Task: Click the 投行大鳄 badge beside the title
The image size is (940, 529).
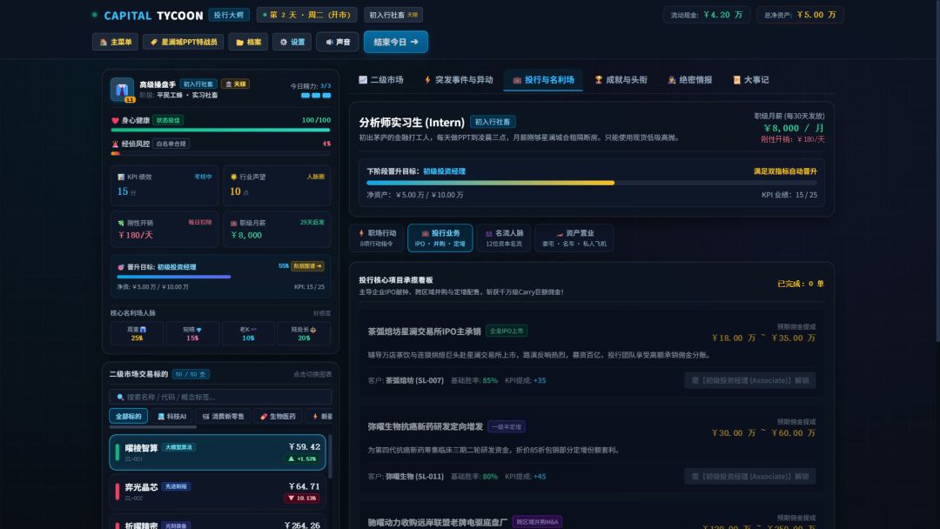Action: [x=229, y=15]
